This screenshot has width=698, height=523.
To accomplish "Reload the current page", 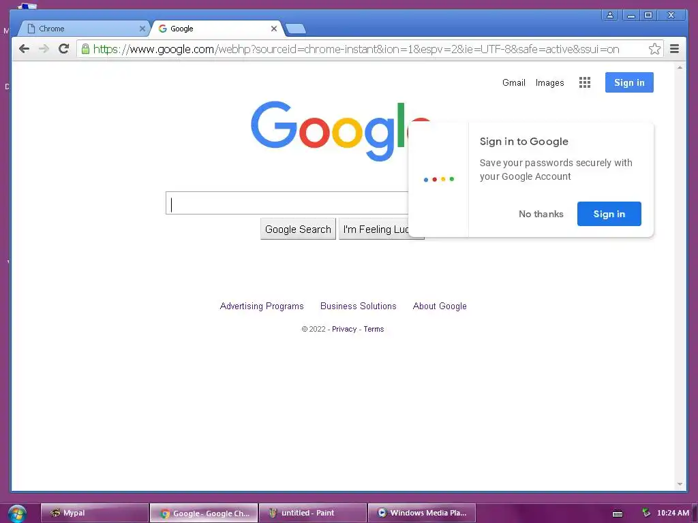I will pos(63,49).
